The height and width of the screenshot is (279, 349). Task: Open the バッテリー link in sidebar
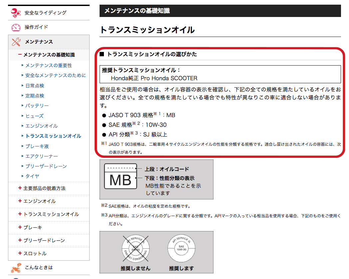click(37, 106)
